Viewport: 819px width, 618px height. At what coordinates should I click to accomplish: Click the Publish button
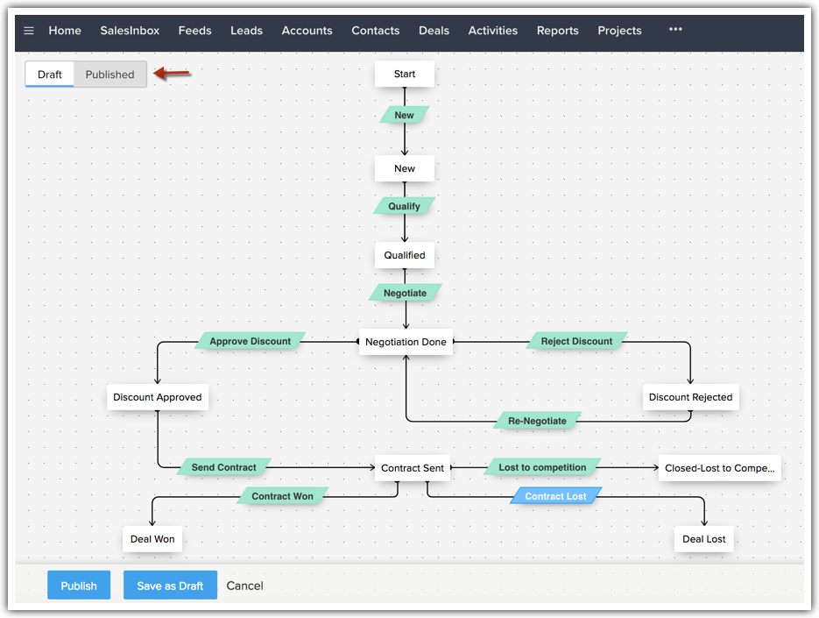click(x=79, y=586)
